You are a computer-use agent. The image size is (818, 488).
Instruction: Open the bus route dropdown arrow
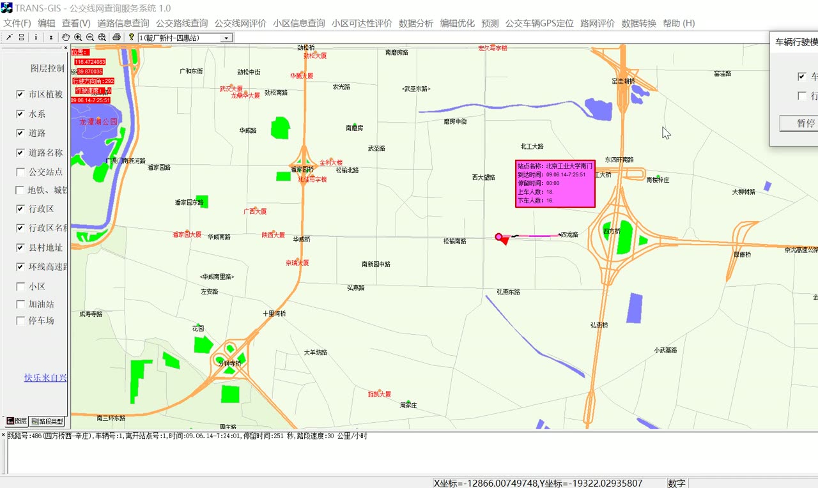pos(226,38)
